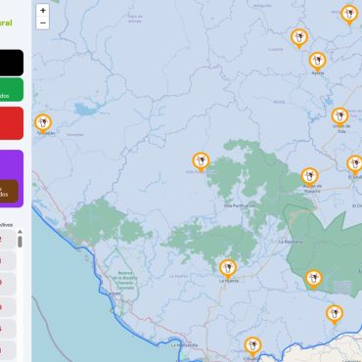
Task: Select the Ayutla map marker
Action: (318, 62)
